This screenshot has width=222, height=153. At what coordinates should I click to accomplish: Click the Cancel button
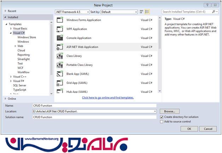(208, 129)
